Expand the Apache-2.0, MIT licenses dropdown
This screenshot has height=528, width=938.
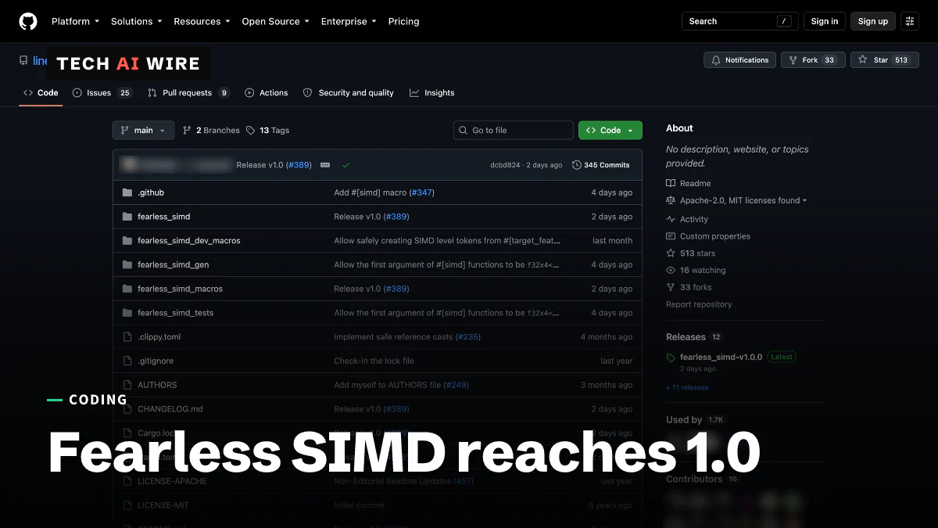pyautogui.click(x=736, y=200)
